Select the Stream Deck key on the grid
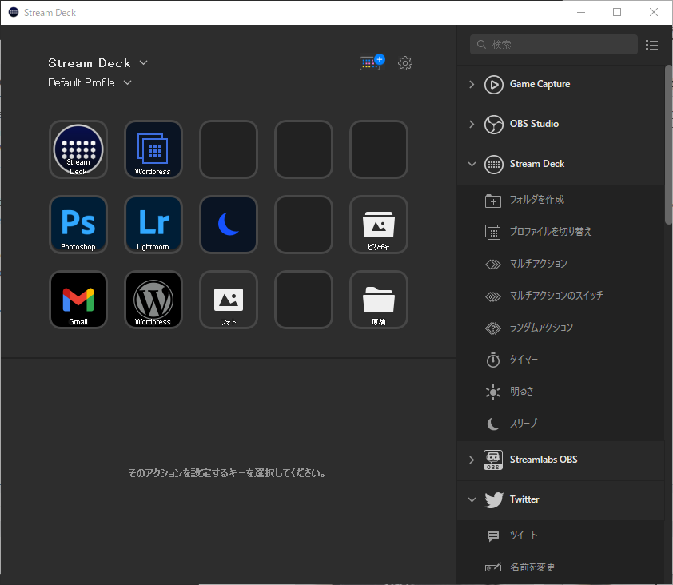The height and width of the screenshot is (585, 673). [x=78, y=149]
